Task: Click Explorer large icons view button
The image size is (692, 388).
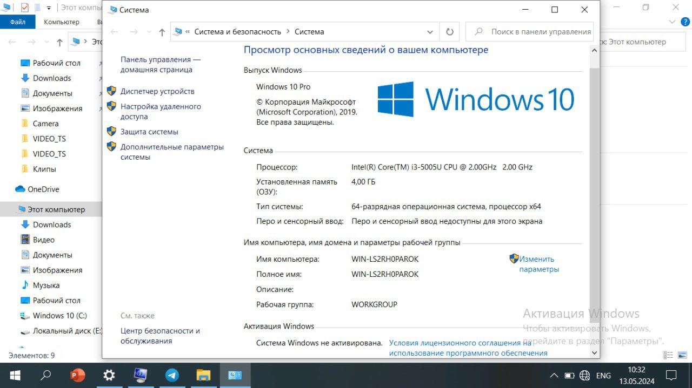Action: (683, 355)
